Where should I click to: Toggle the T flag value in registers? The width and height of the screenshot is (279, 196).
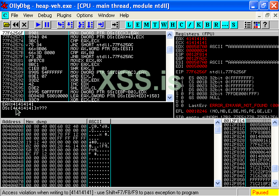point(182,97)
